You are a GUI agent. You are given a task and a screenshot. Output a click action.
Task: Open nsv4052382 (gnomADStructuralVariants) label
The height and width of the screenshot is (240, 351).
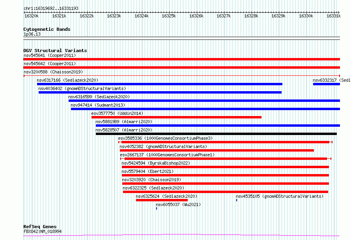click(163, 146)
